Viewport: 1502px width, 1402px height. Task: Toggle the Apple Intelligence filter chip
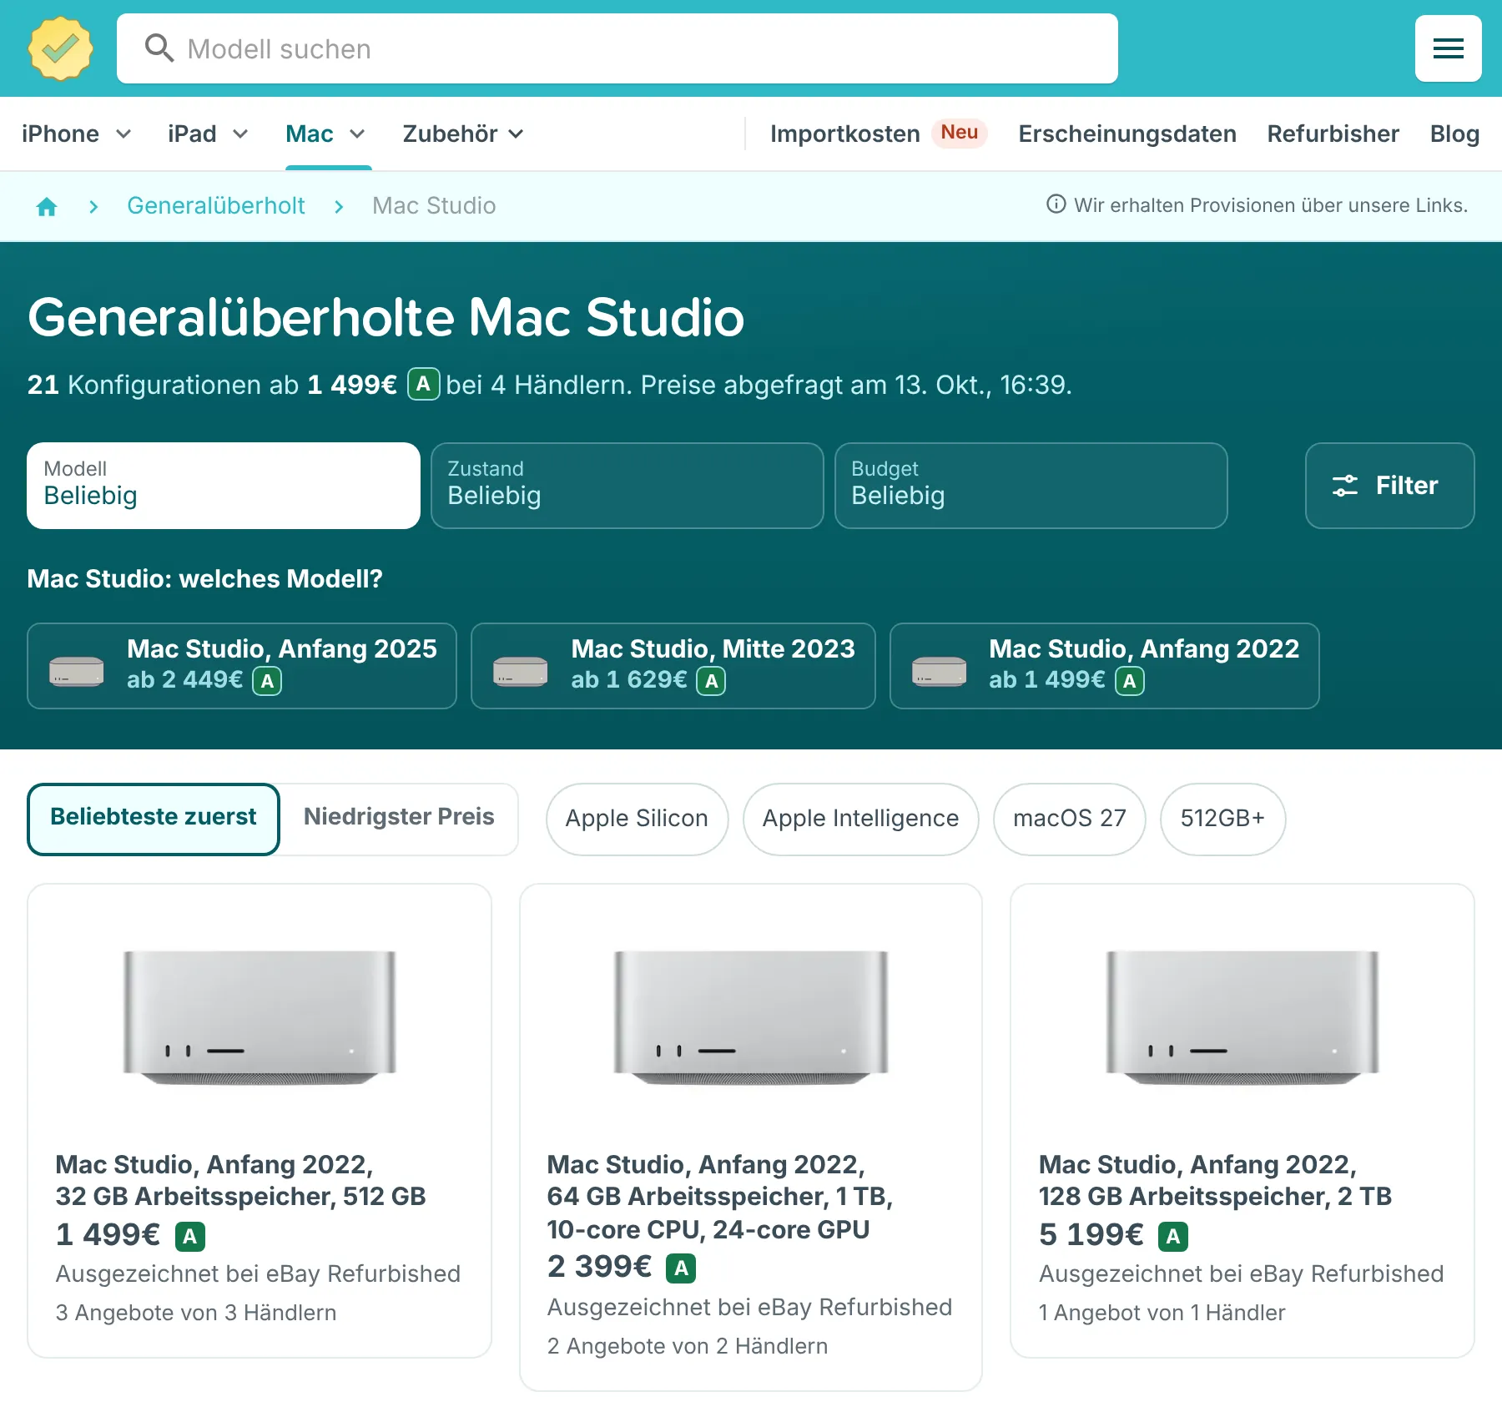(860, 819)
